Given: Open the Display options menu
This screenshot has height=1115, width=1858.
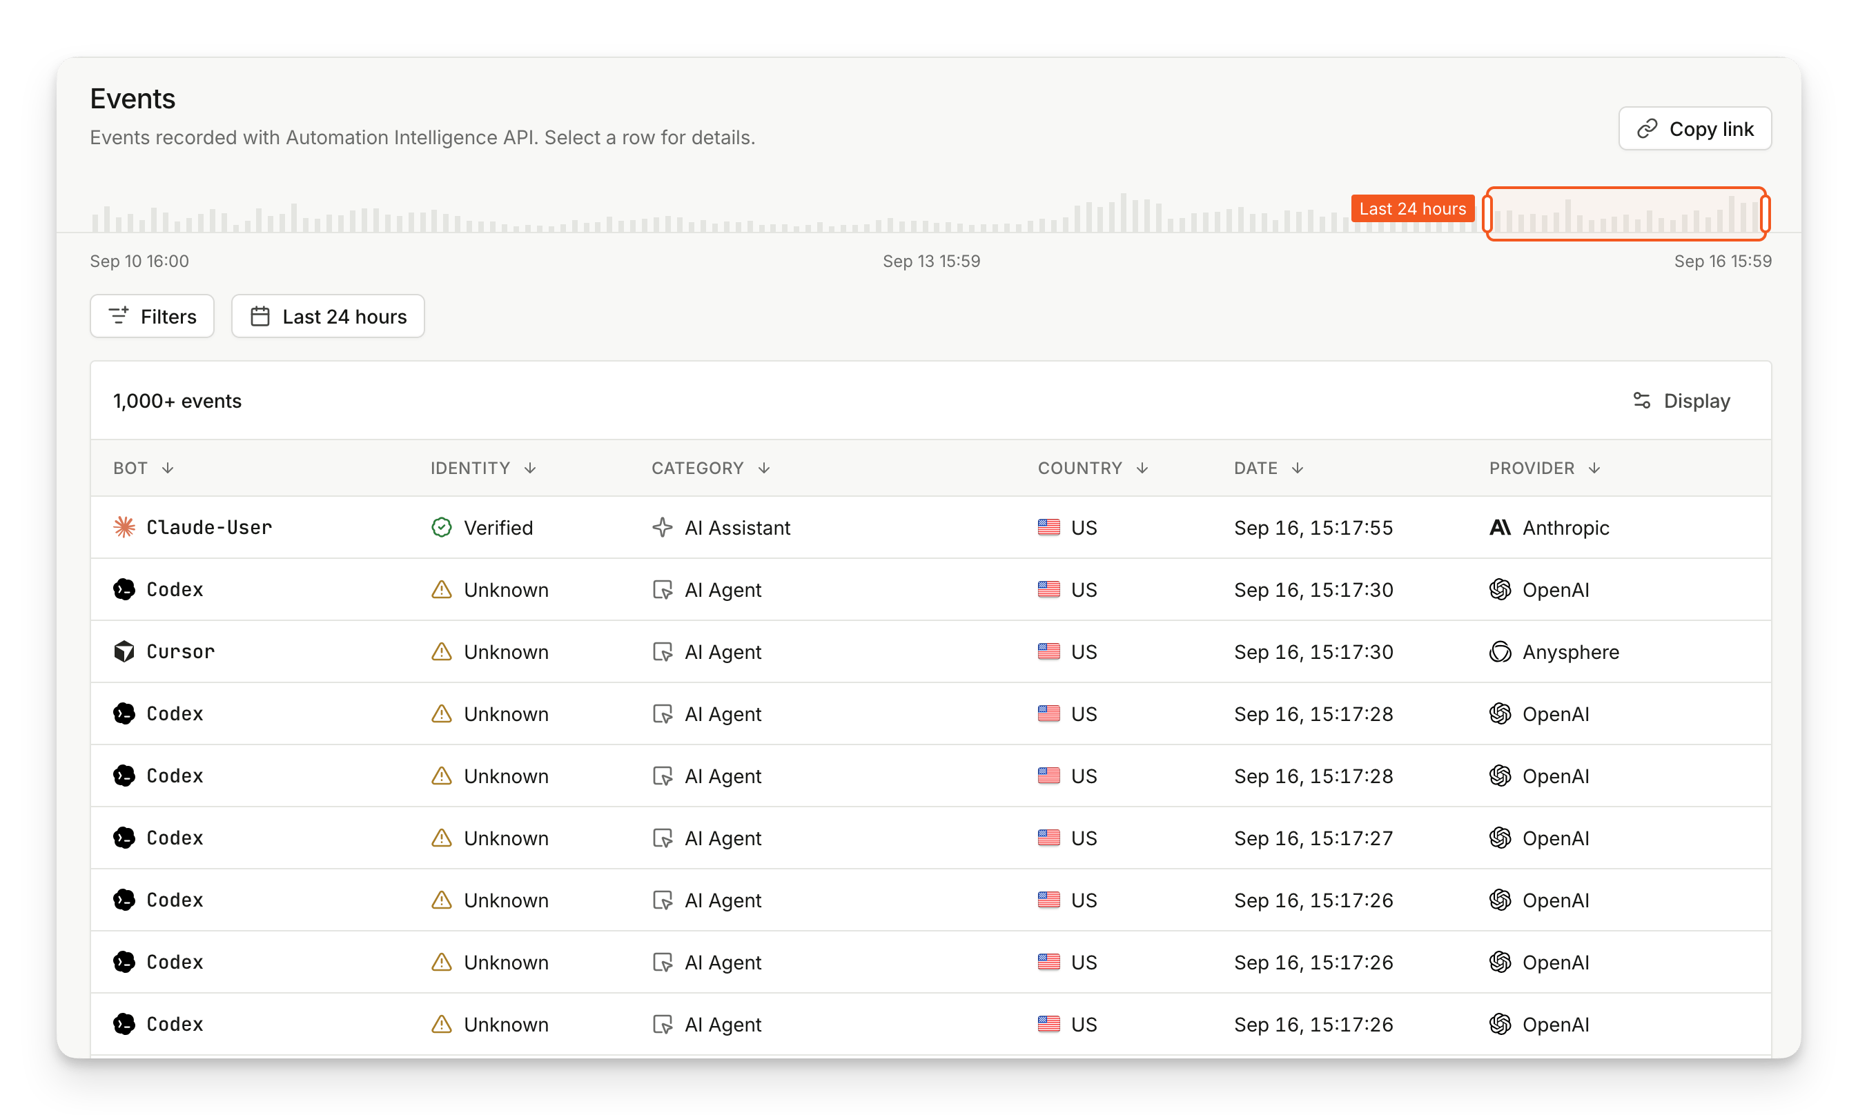Looking at the screenshot, I should tap(1681, 400).
